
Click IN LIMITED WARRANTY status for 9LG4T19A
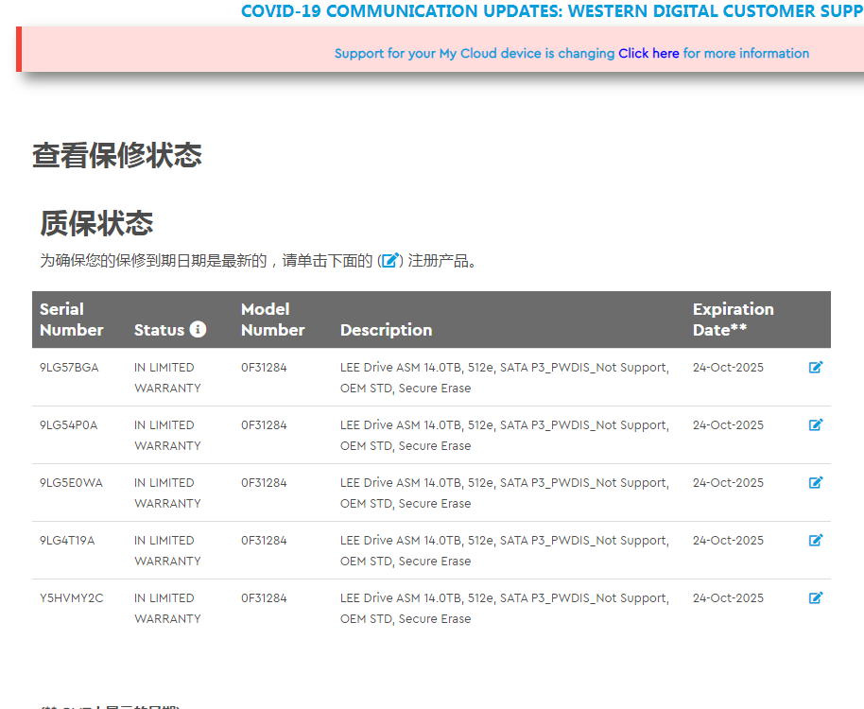[x=167, y=551]
